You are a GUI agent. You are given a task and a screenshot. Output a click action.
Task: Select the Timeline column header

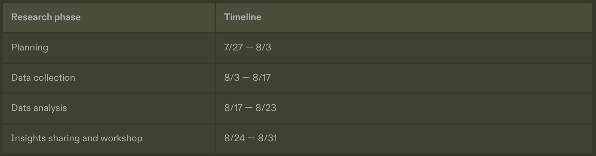click(x=404, y=18)
